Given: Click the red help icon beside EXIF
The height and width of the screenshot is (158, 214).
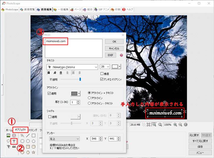Looking at the screenshot, I should (x=121, y=55).
